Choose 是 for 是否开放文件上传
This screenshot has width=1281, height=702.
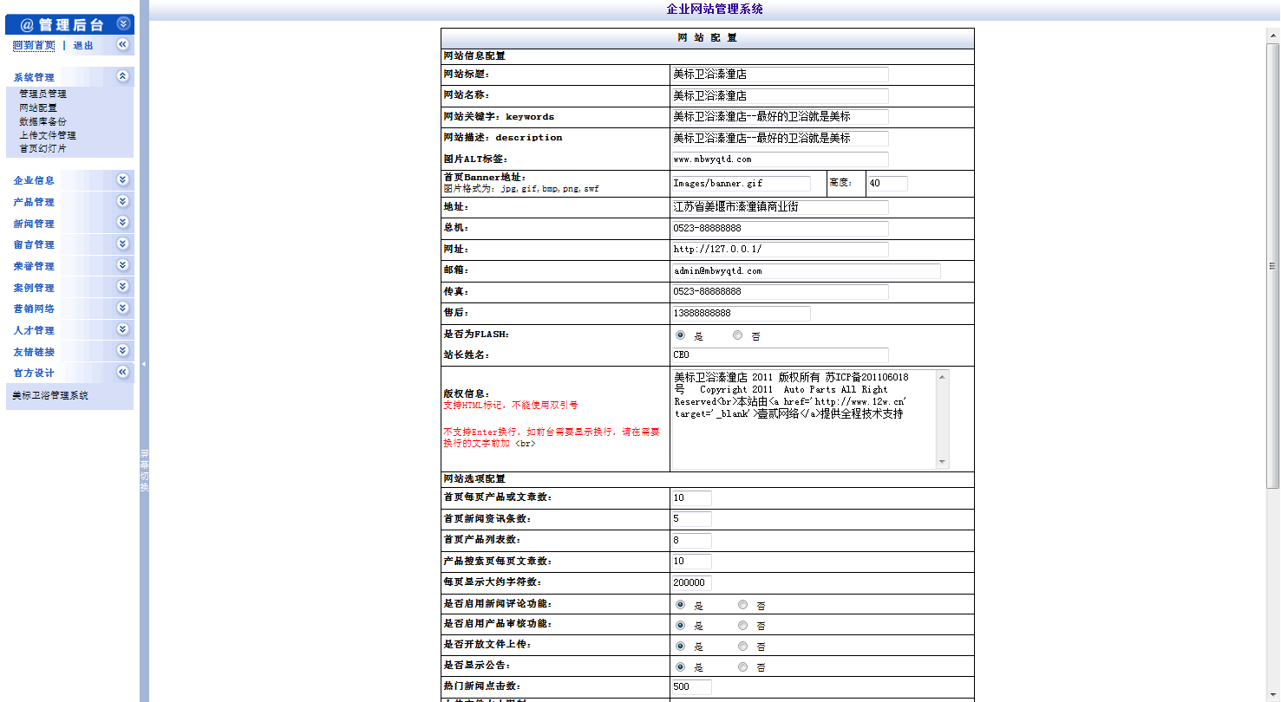pyautogui.click(x=680, y=646)
